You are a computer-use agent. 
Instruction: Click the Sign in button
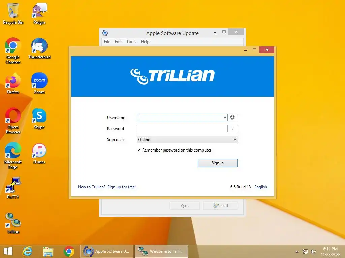tap(218, 163)
